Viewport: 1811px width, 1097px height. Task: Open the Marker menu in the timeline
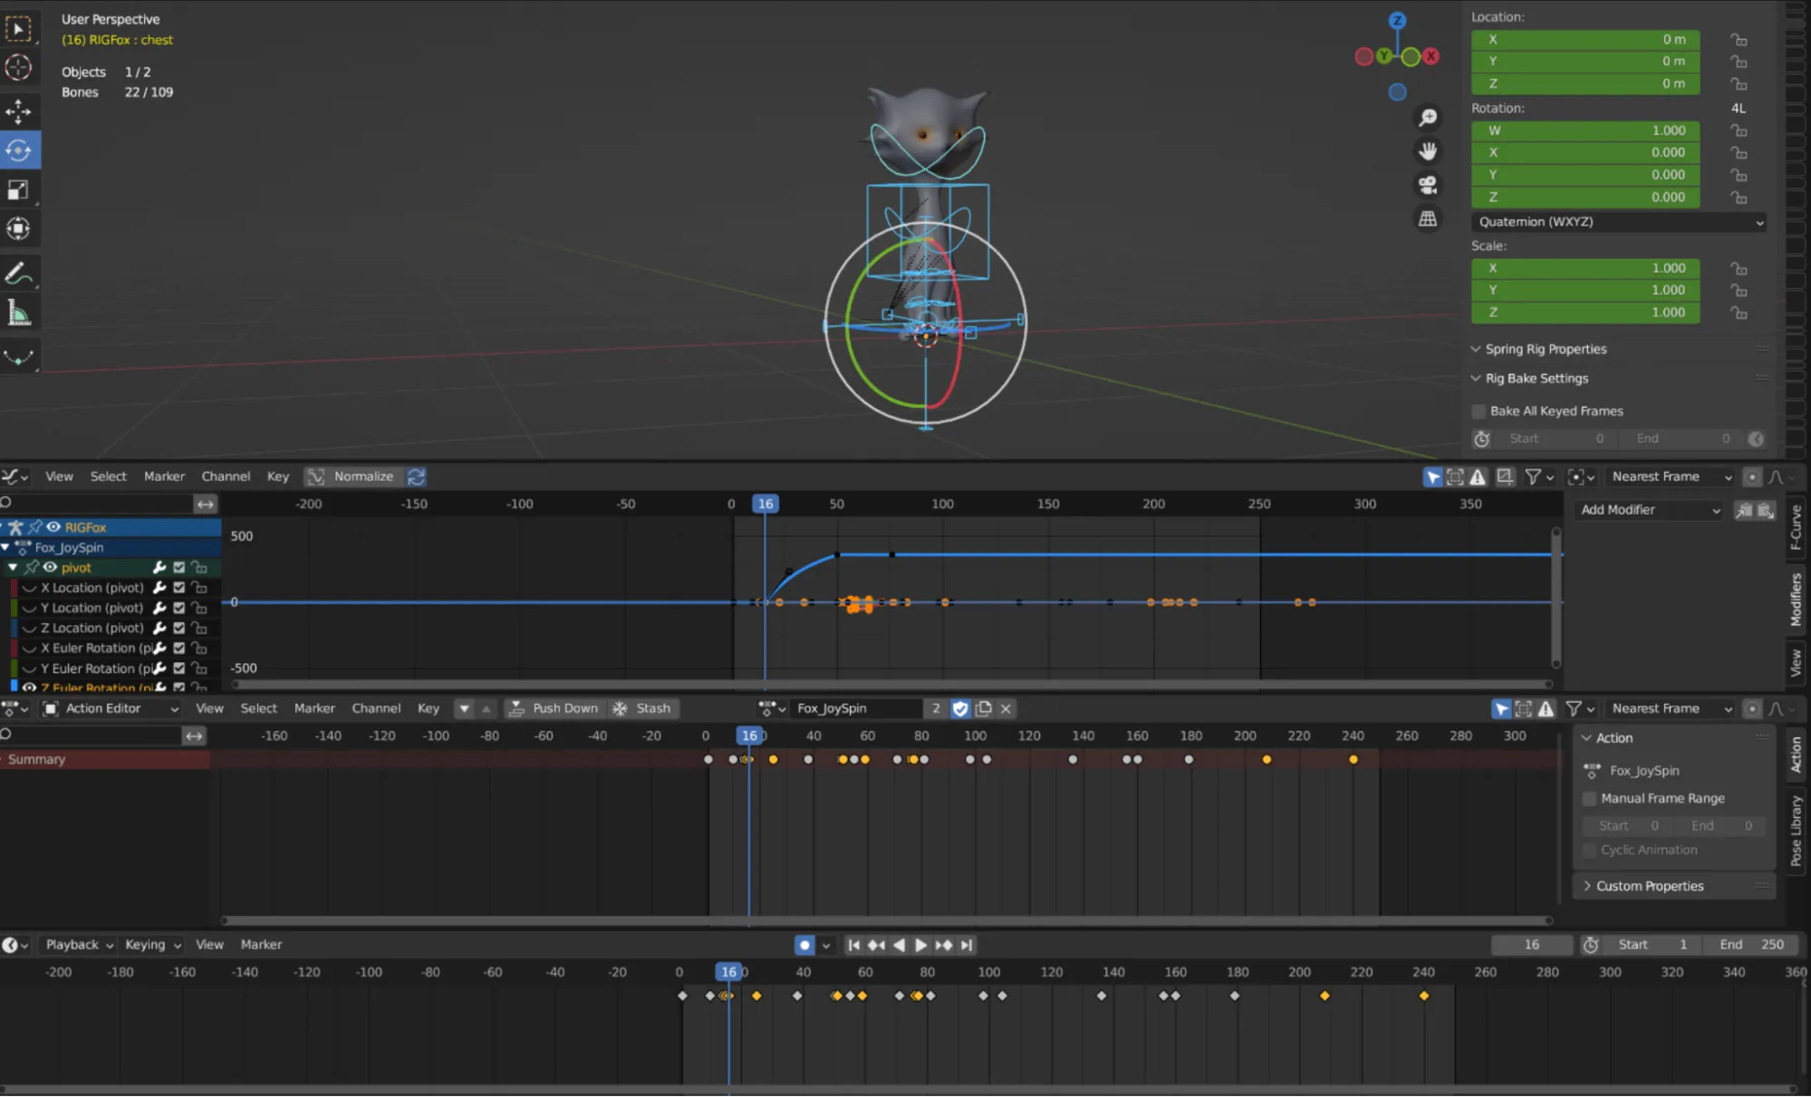click(261, 945)
